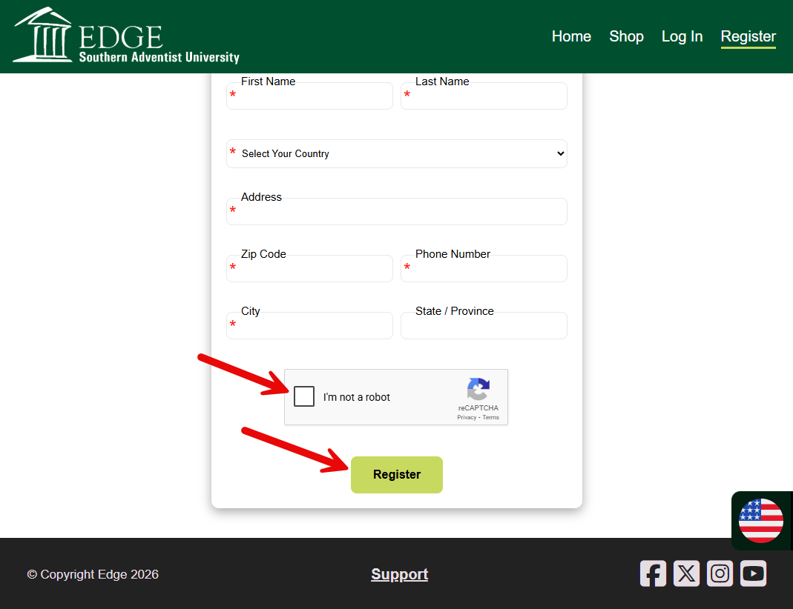Click into the Address text field

pos(397,212)
